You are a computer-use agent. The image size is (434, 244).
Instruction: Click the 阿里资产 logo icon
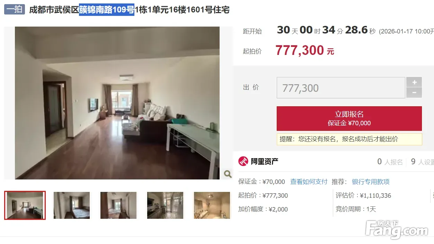click(243, 161)
